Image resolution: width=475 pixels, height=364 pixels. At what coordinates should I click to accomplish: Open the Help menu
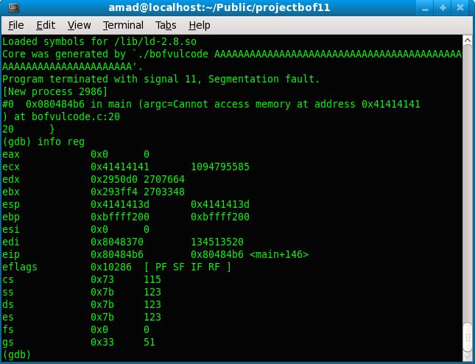click(x=200, y=25)
